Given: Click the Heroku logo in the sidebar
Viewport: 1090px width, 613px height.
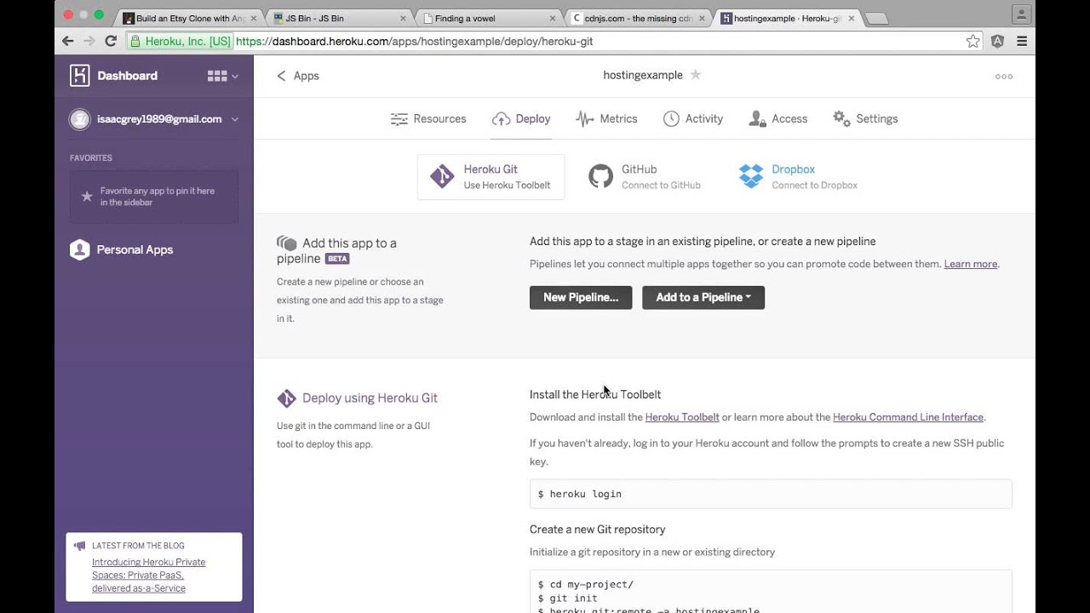Looking at the screenshot, I should click(x=79, y=76).
